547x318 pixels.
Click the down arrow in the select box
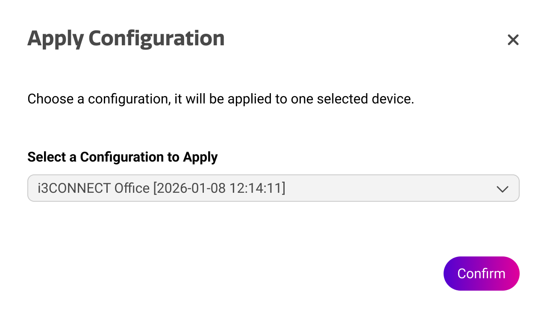pyautogui.click(x=502, y=188)
